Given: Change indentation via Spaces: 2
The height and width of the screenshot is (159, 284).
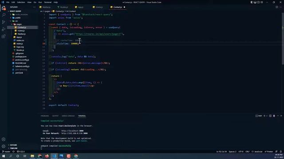Looking at the screenshot, I should 233,151.
